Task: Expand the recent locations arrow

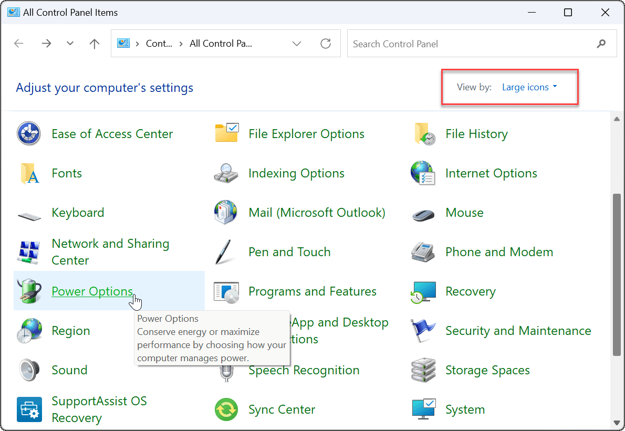Action: point(70,44)
